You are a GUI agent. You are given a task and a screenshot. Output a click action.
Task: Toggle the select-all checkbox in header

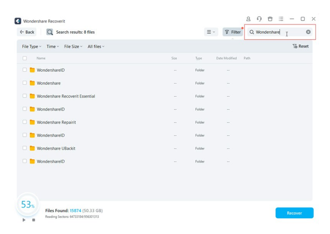[25, 58]
